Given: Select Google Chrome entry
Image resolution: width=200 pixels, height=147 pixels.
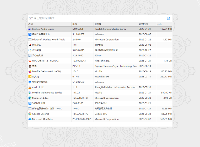Looking at the screenshot, I should (41, 114).
